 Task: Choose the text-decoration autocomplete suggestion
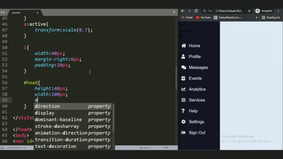click(x=73, y=146)
